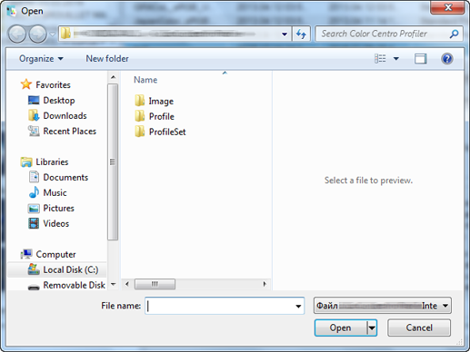Select the Profile folder

point(162,116)
